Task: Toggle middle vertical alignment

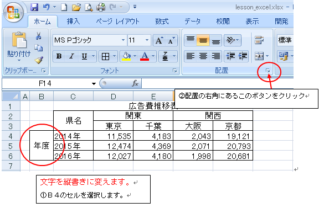Action: point(203,40)
